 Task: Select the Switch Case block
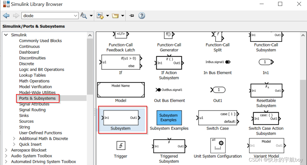[x=218, y=118]
